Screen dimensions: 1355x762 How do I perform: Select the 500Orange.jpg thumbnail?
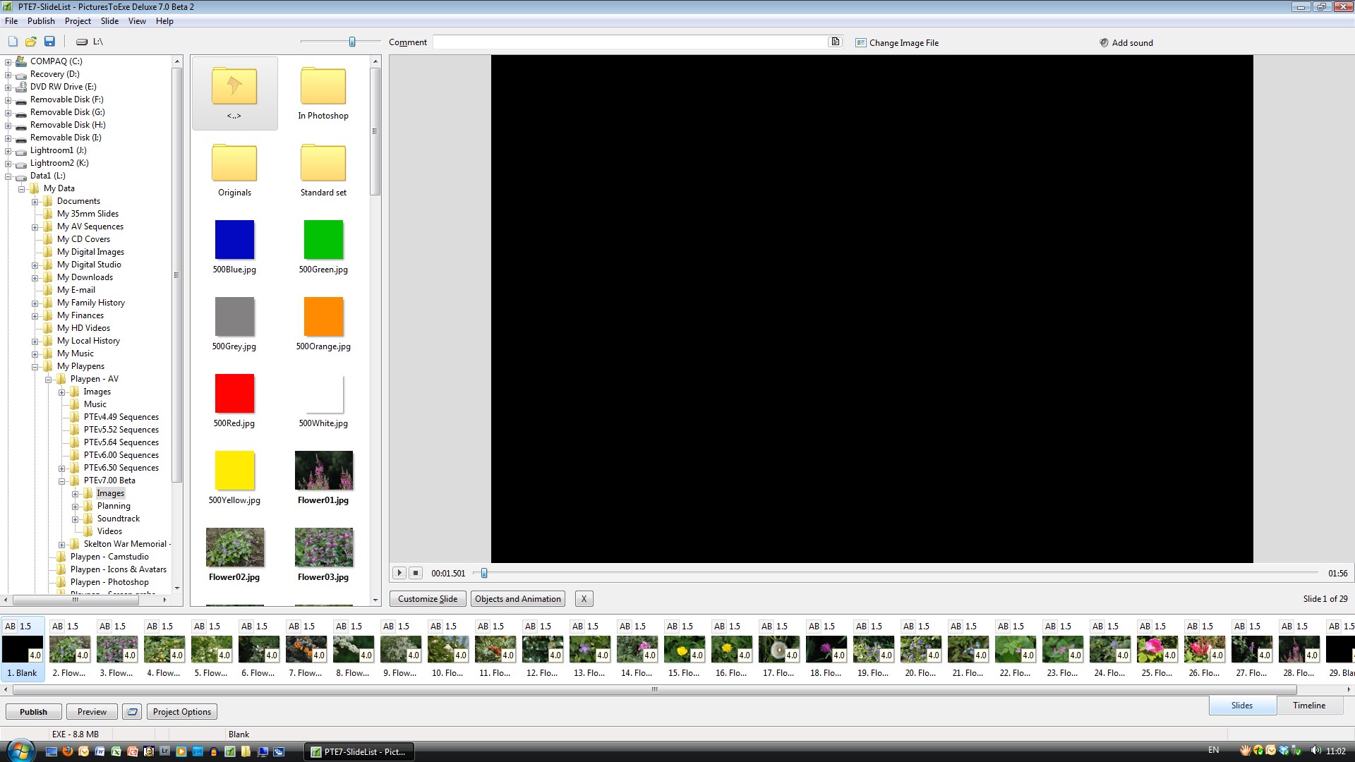323,317
